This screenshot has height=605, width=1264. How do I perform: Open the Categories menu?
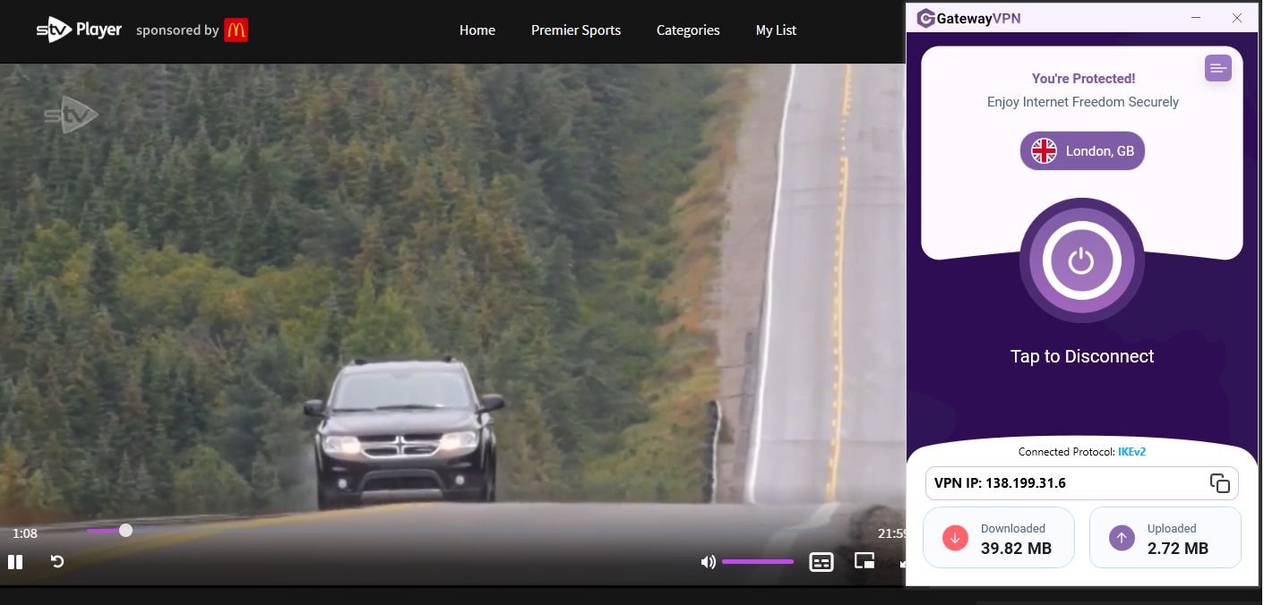[687, 30]
